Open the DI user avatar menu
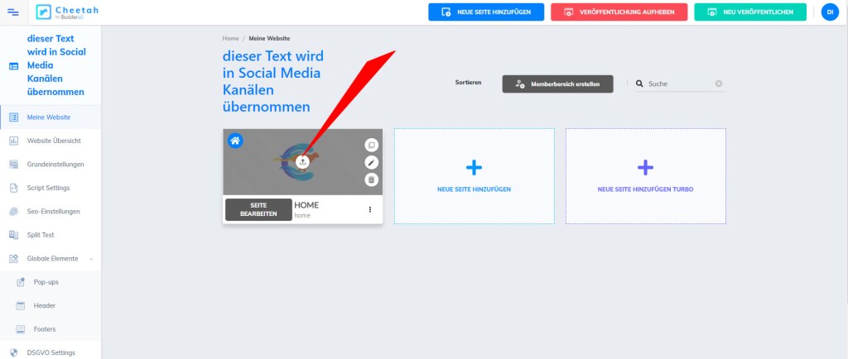 pos(829,12)
